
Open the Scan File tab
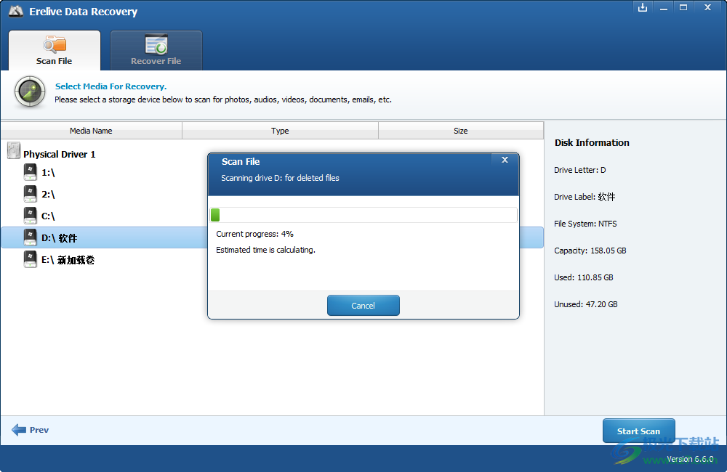point(55,51)
